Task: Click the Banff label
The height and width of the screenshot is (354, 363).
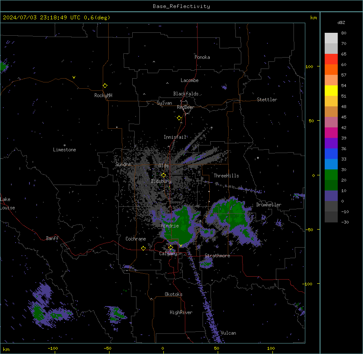Action: pos(52,238)
